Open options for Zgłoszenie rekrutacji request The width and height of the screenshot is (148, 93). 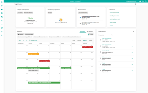coord(132,58)
